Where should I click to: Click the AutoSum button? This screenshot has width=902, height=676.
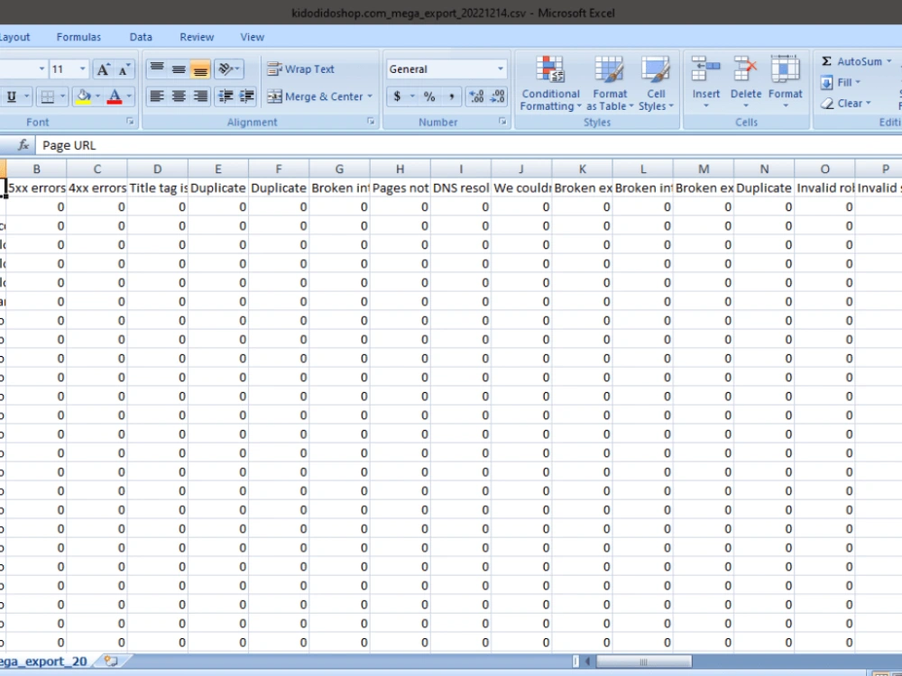pyautogui.click(x=851, y=61)
